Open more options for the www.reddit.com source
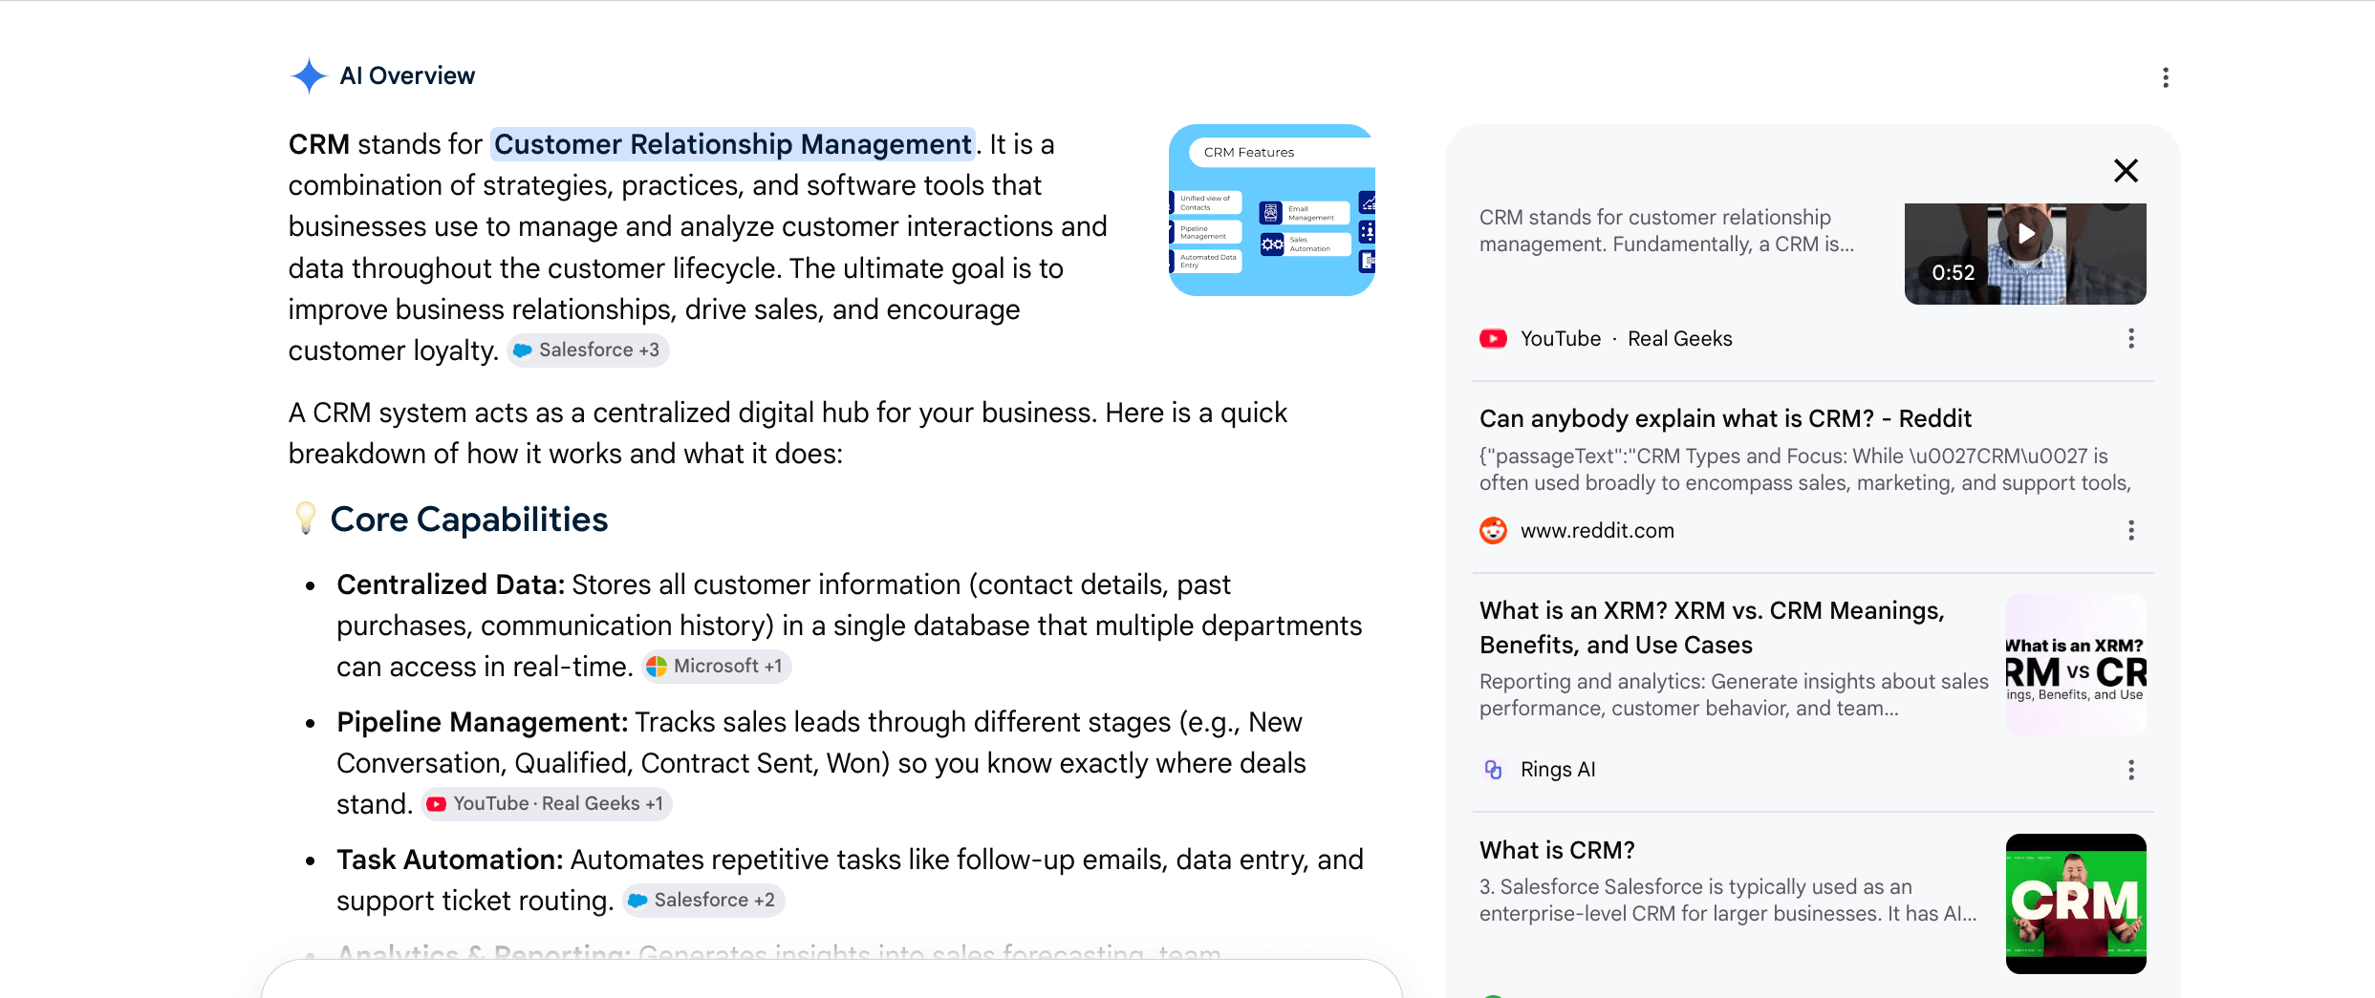The image size is (2375, 998). click(x=2131, y=530)
